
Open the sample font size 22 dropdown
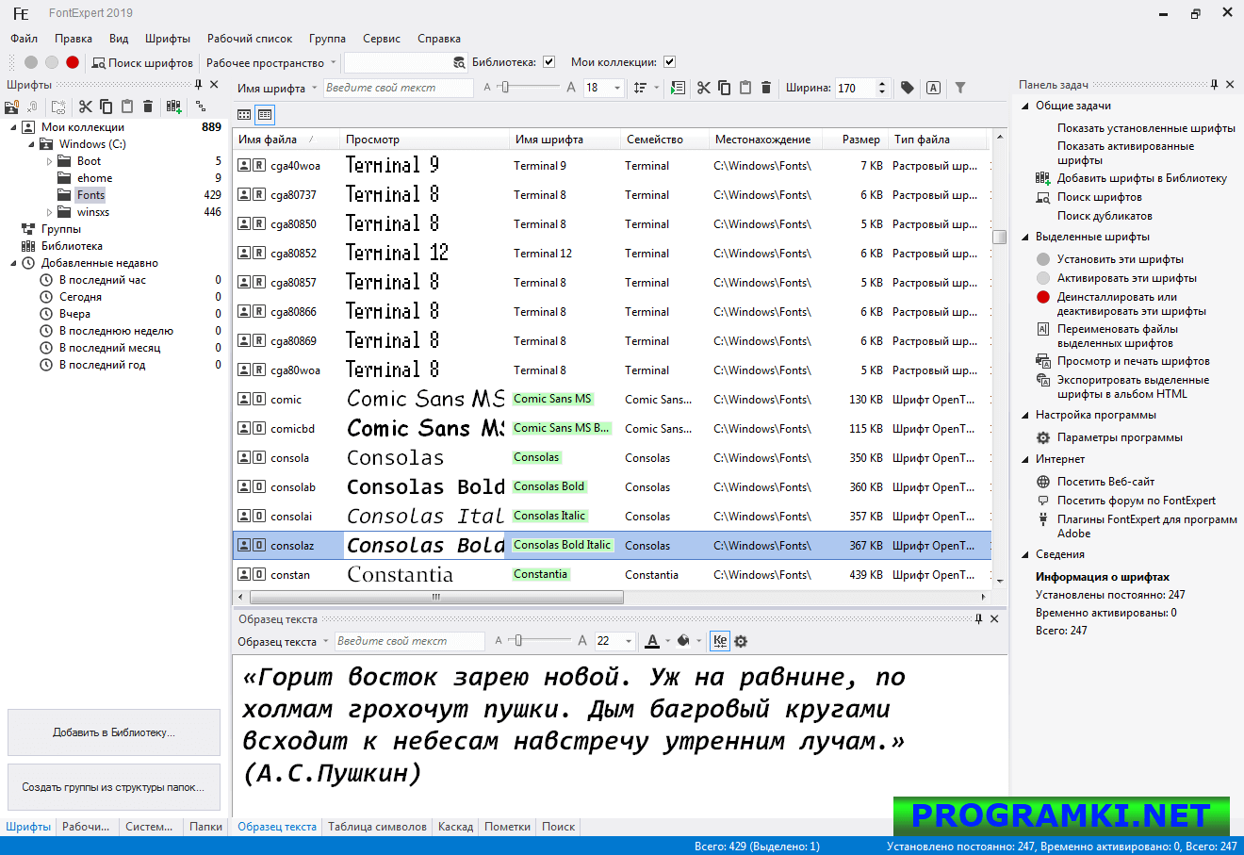pos(629,641)
